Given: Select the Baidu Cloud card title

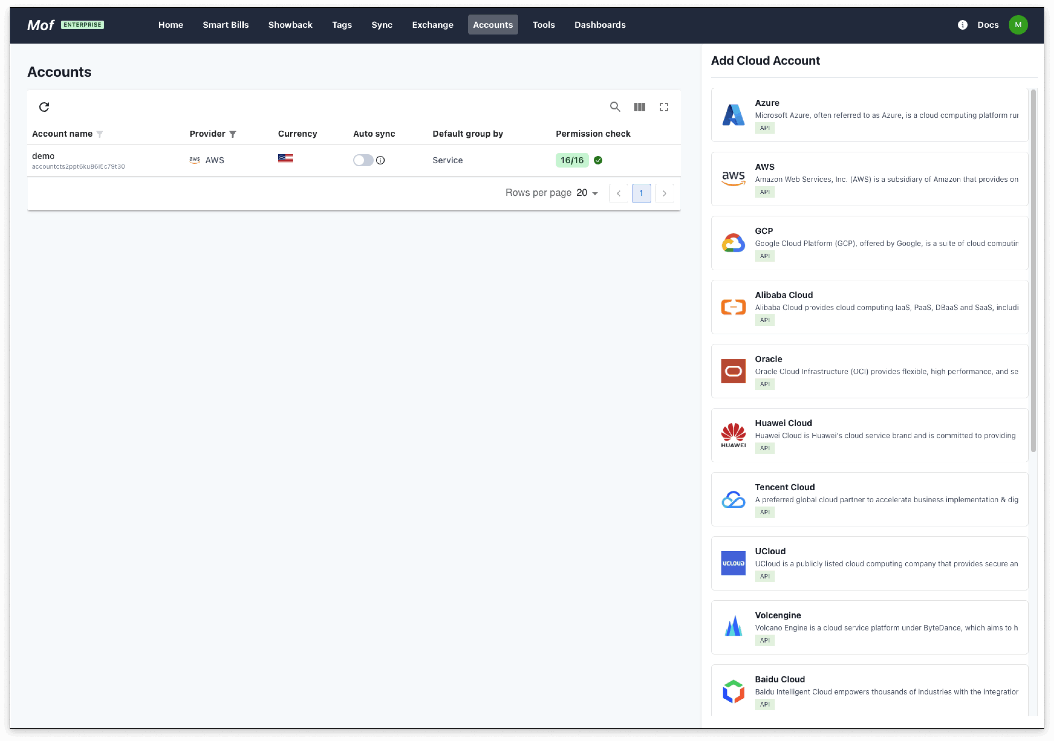Looking at the screenshot, I should [x=780, y=679].
